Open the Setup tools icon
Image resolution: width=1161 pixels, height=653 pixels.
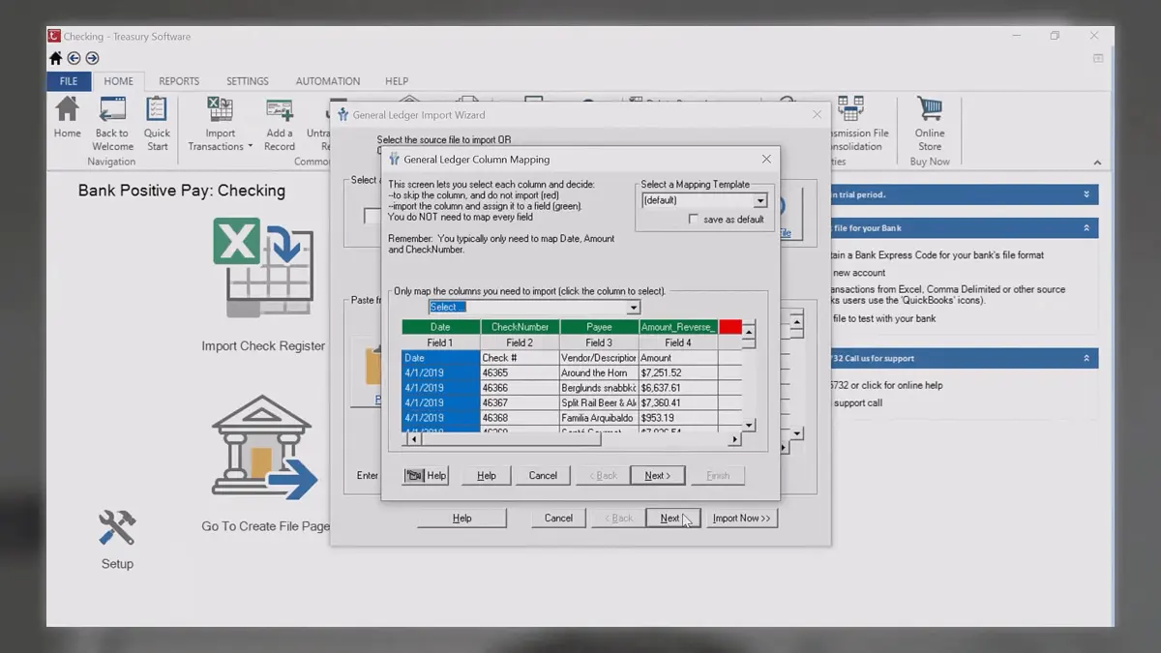[117, 528]
